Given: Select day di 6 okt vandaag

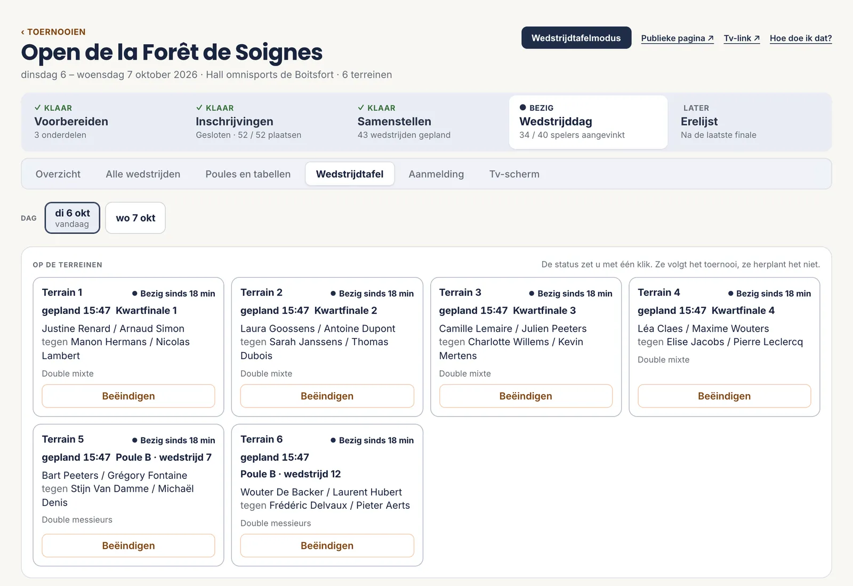Looking at the screenshot, I should coord(72,218).
